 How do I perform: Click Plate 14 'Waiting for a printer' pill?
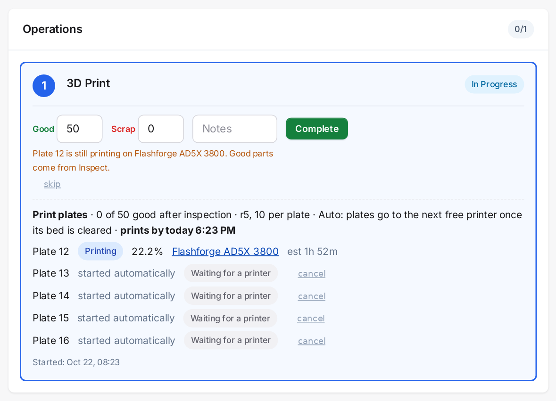click(231, 296)
